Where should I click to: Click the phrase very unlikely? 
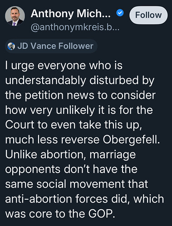[63, 110]
